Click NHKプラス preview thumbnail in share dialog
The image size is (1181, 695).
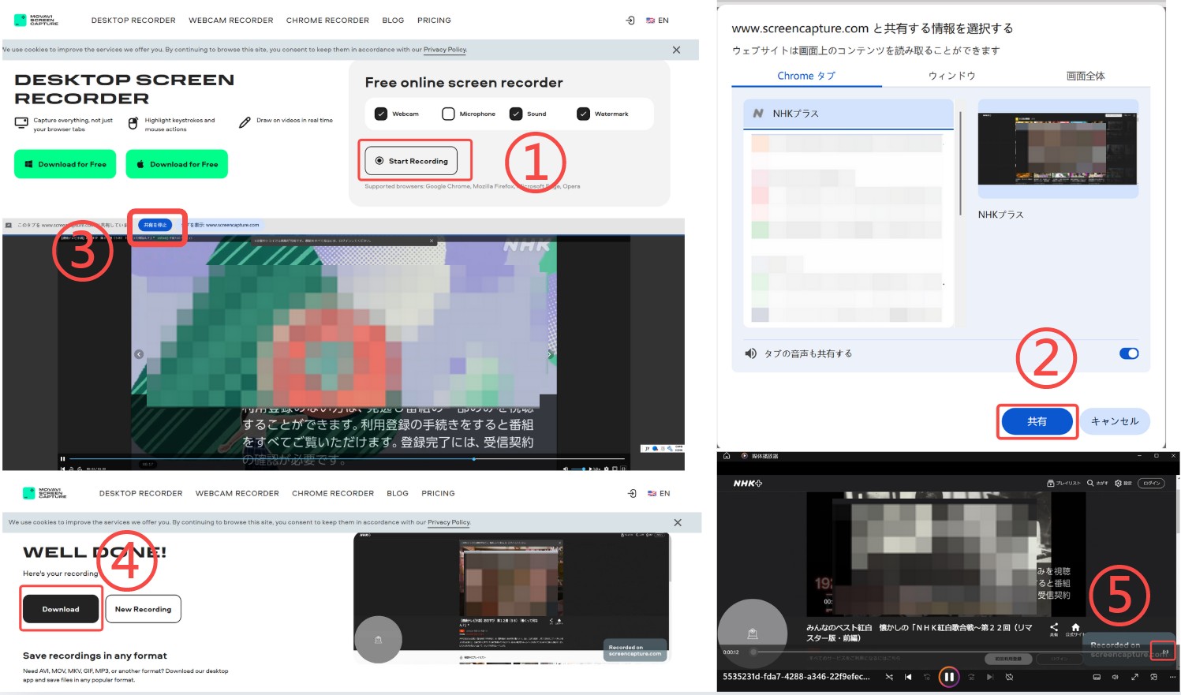(1058, 148)
